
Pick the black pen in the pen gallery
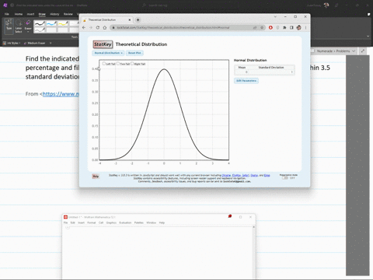click(x=40, y=23)
